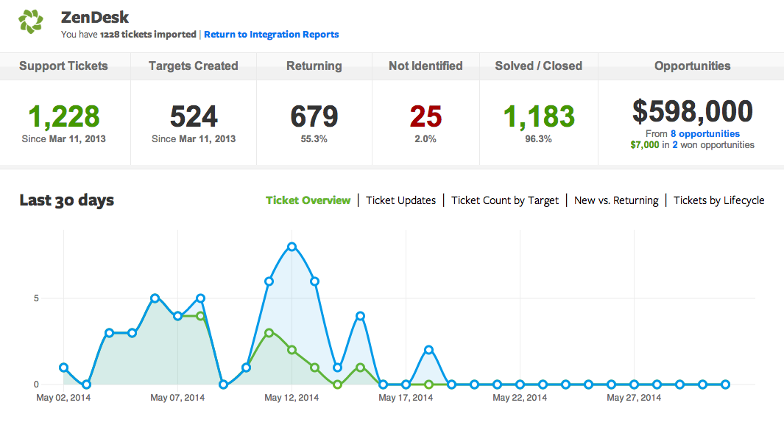The width and height of the screenshot is (784, 425).
Task: Switch to the Ticket Updates tab
Action: click(x=401, y=200)
